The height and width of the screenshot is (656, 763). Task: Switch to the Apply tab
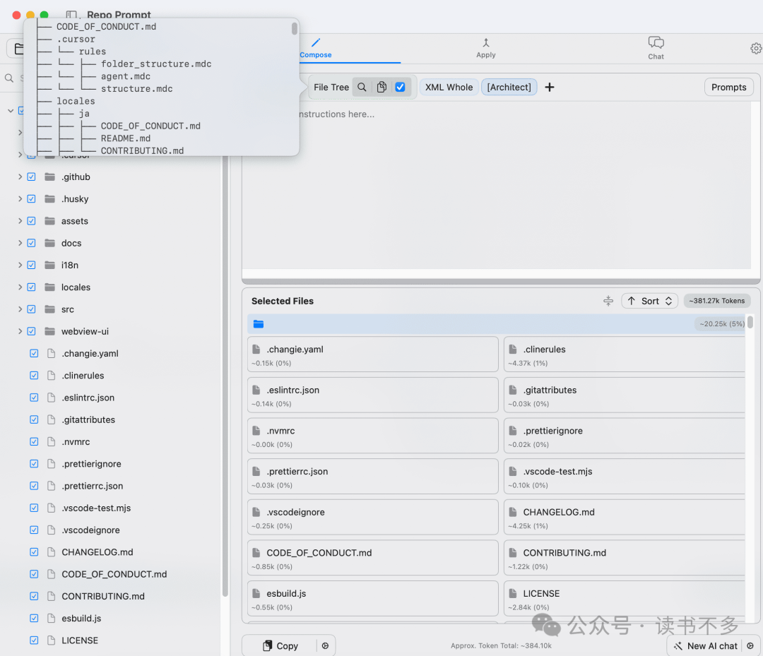[x=486, y=48]
